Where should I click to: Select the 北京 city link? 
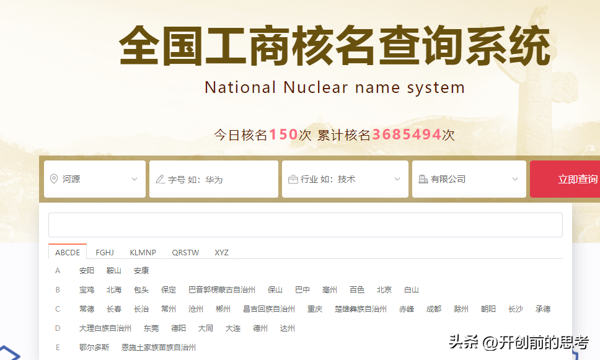pos(384,289)
